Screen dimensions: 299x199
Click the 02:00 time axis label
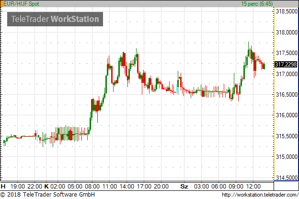(57, 186)
